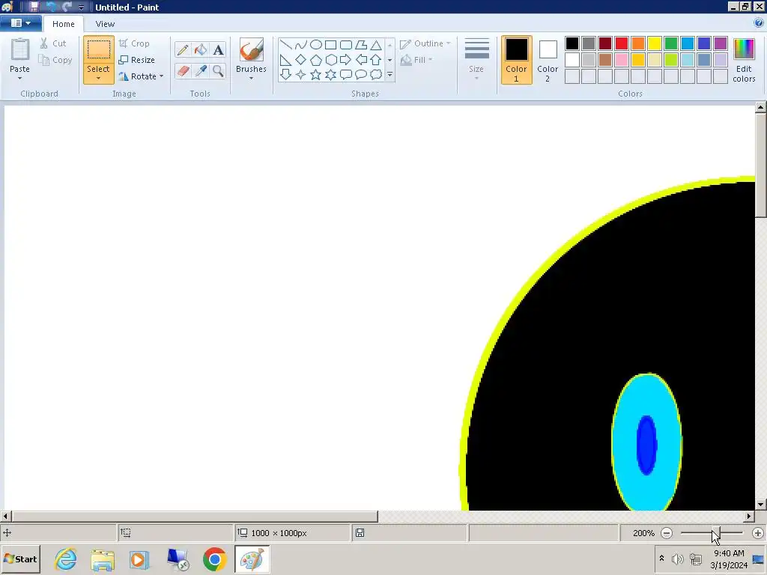
Task: Open Edit colors dialog
Action: (x=744, y=60)
